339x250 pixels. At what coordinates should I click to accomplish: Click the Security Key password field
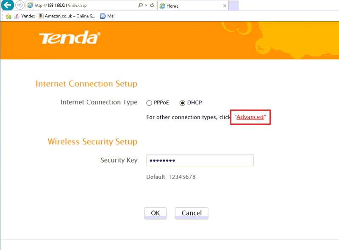click(200, 160)
